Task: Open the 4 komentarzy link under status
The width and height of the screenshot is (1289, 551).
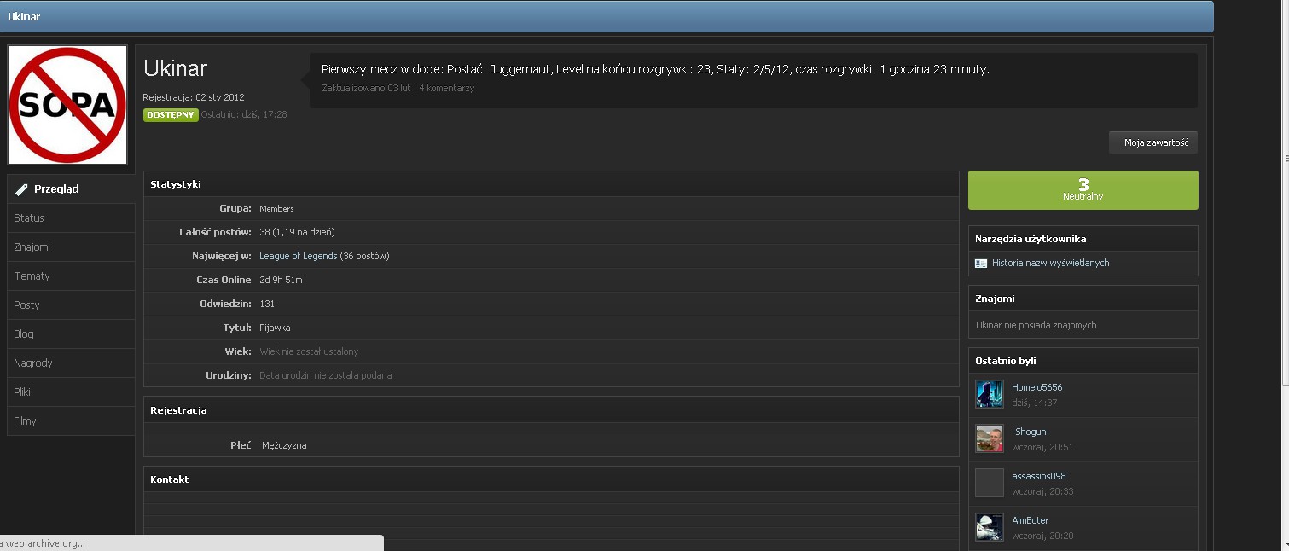Action: 446,88
